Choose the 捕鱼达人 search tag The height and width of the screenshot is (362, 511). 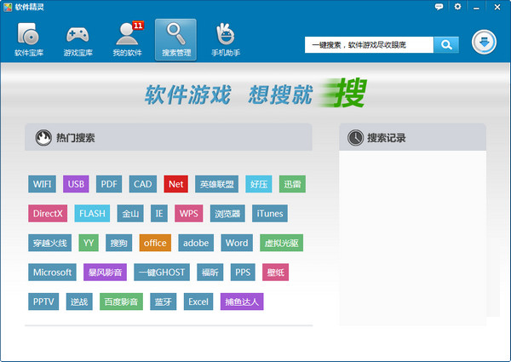pos(242,302)
